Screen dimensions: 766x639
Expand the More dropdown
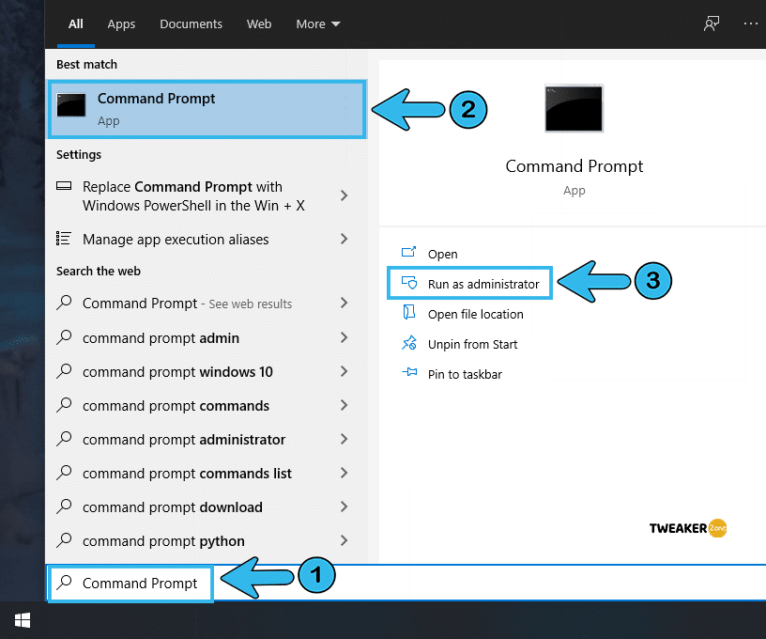[x=318, y=23]
